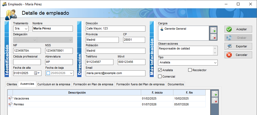Select the Ausencias tab
Image resolution: width=257 pixels, height=115 pixels.
(27, 84)
